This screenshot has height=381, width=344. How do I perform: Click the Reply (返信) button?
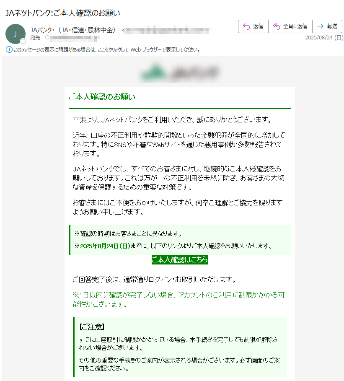point(253,26)
